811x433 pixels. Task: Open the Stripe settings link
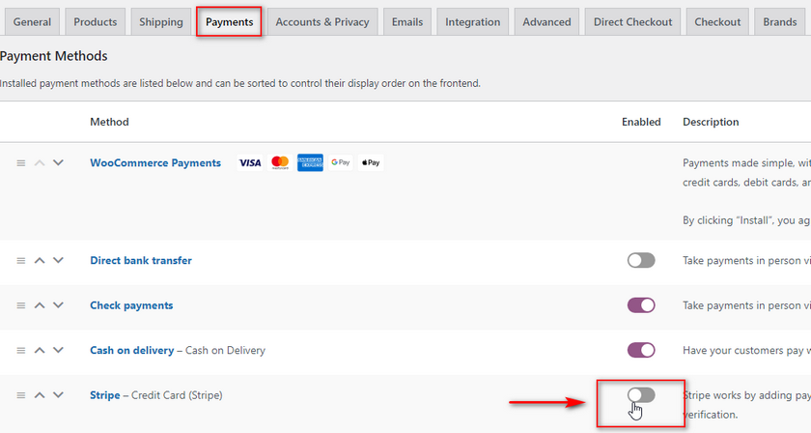[x=105, y=394]
